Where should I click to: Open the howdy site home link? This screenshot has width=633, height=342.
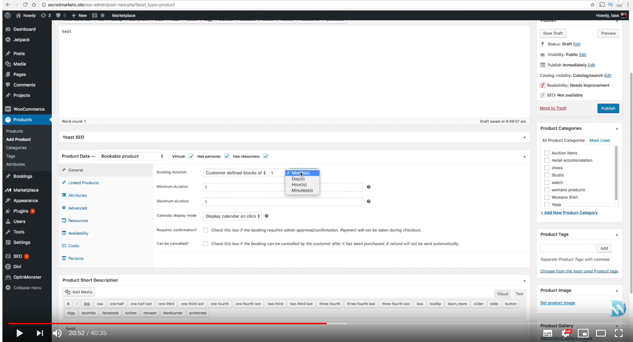point(26,15)
